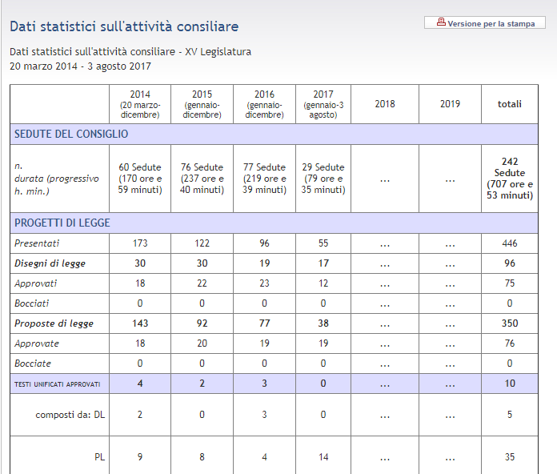The image size is (557, 474).
Task: Click the printer icon for print version
Action: click(441, 22)
